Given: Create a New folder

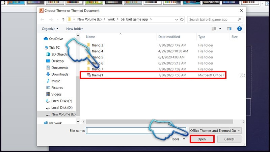Looking at the screenshot, I should [74, 29].
